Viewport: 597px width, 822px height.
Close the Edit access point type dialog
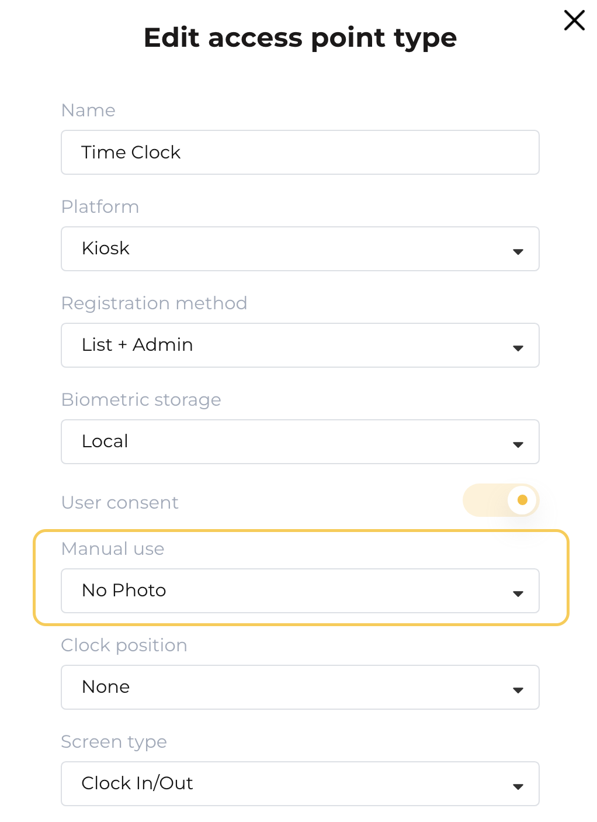[574, 20]
